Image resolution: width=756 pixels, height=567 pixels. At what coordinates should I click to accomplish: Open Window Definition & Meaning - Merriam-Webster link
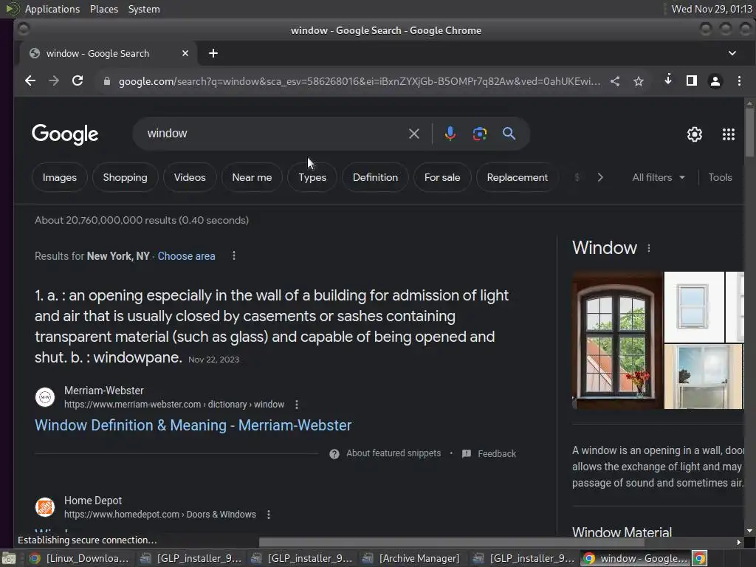pyautogui.click(x=193, y=425)
